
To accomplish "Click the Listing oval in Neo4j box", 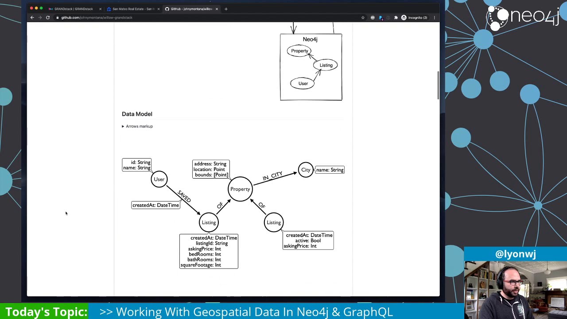I will 326,65.
